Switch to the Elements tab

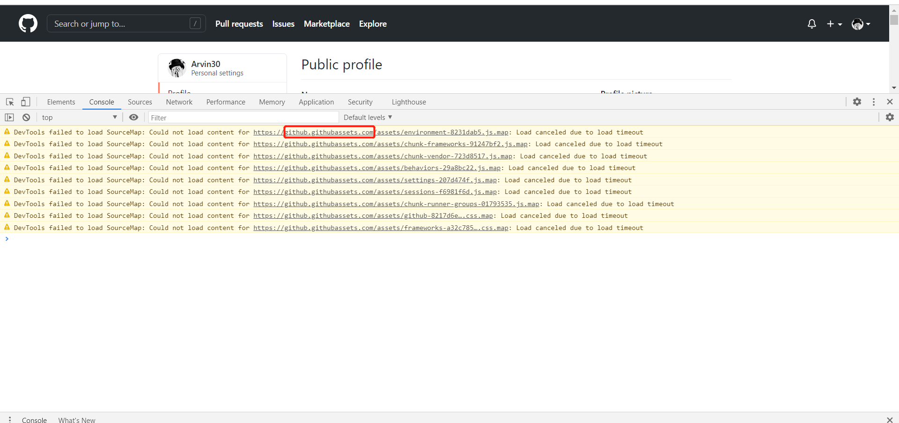click(61, 102)
